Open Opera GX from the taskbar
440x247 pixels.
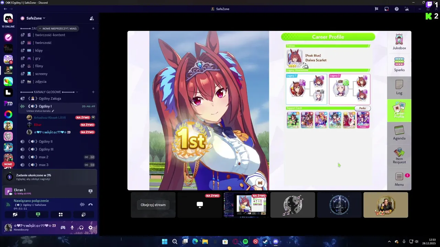(235, 242)
